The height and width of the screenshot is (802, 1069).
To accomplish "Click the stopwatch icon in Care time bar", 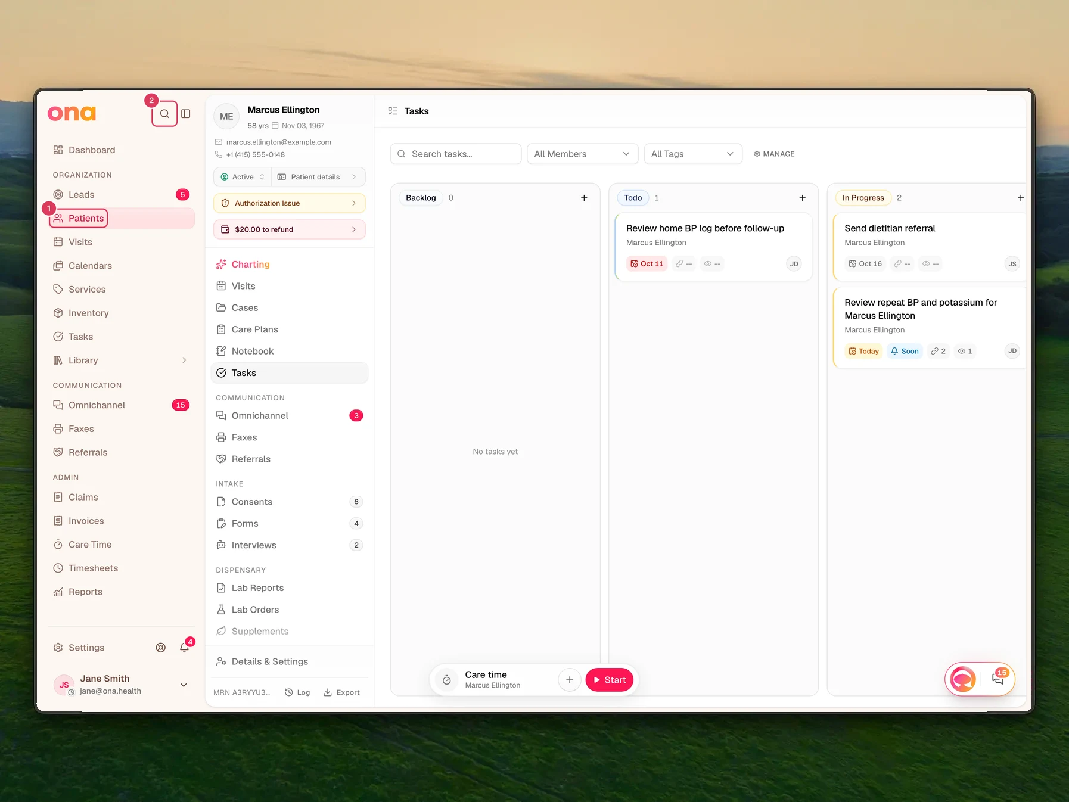I will click(446, 680).
